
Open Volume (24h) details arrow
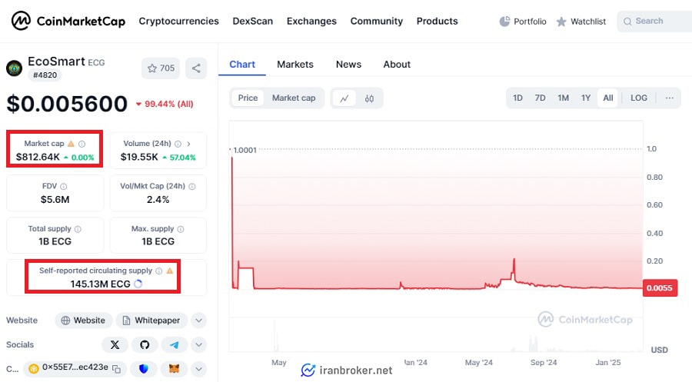[188, 144]
